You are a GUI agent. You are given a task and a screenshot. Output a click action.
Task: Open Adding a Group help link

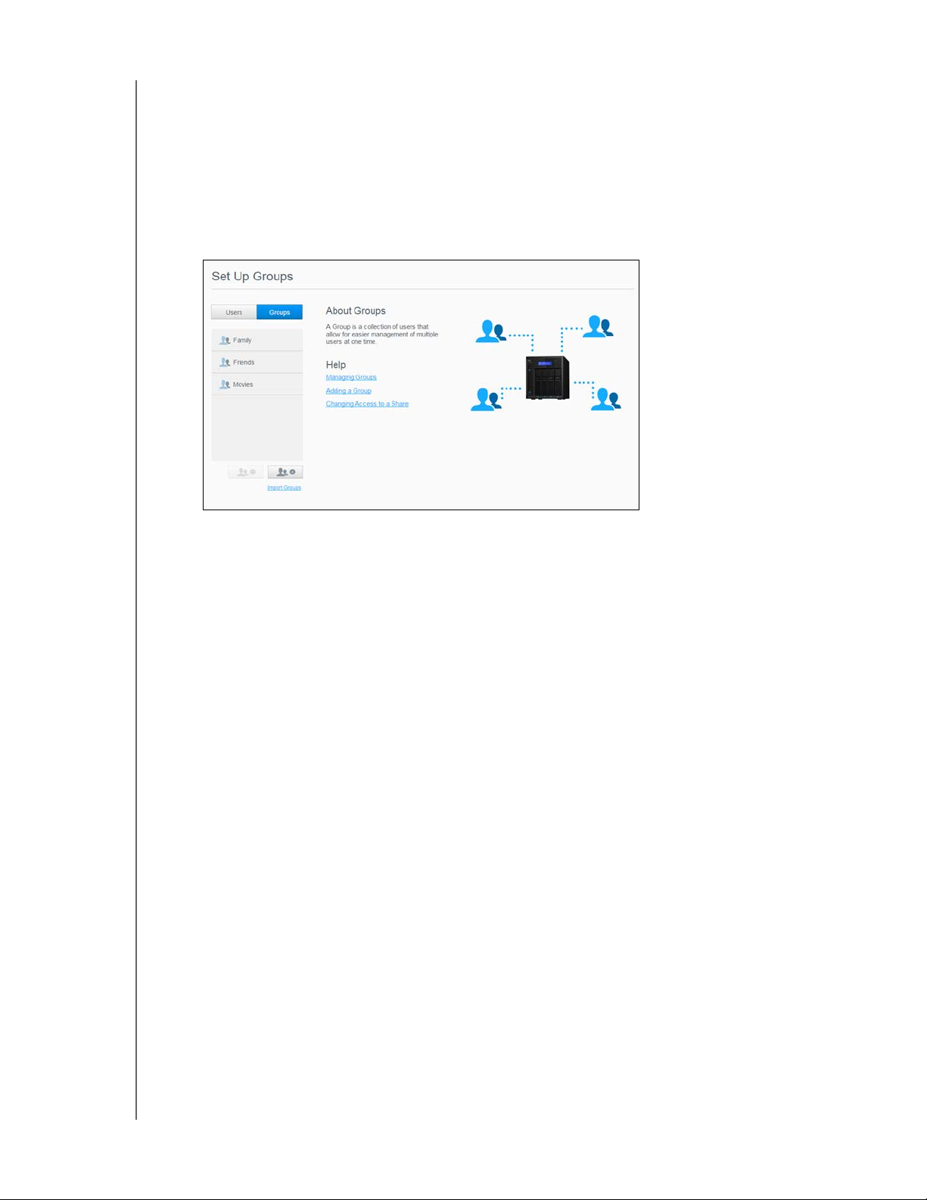[349, 391]
